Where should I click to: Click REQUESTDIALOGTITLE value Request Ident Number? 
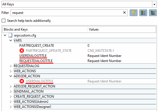(104, 61)
